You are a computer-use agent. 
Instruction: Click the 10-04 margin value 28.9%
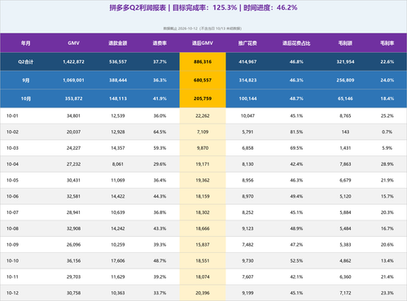click(x=387, y=164)
